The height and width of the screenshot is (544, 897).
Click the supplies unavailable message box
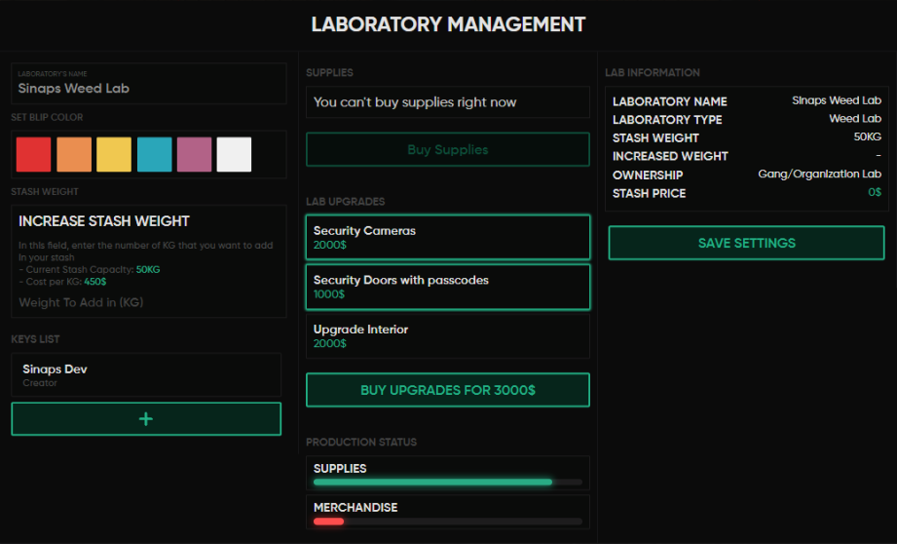447,102
